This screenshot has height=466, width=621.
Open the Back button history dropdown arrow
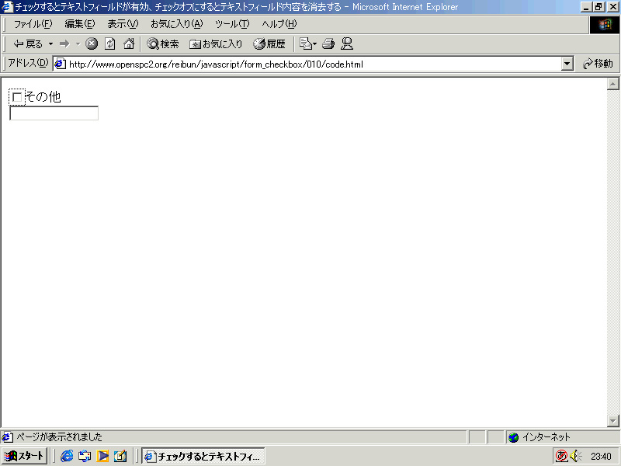point(50,44)
